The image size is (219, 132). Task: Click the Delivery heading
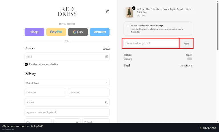click(x=30, y=74)
